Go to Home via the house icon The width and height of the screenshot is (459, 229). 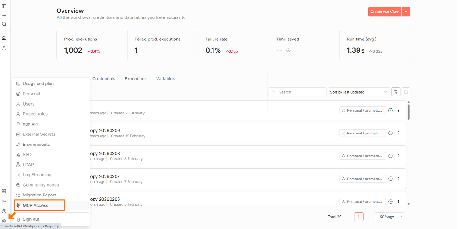click(4, 38)
